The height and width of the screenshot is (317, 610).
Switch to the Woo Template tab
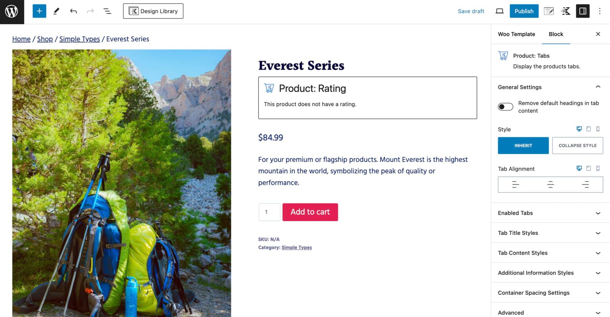(x=516, y=34)
